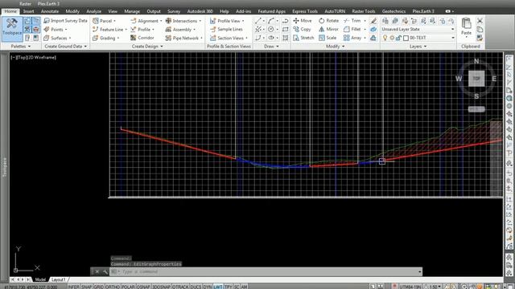Close the command line with X
Viewport: 515px width, 289px height.
pyautogui.click(x=97, y=271)
